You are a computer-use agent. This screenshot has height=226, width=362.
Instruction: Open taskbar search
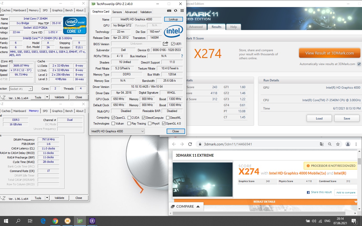point(18,221)
